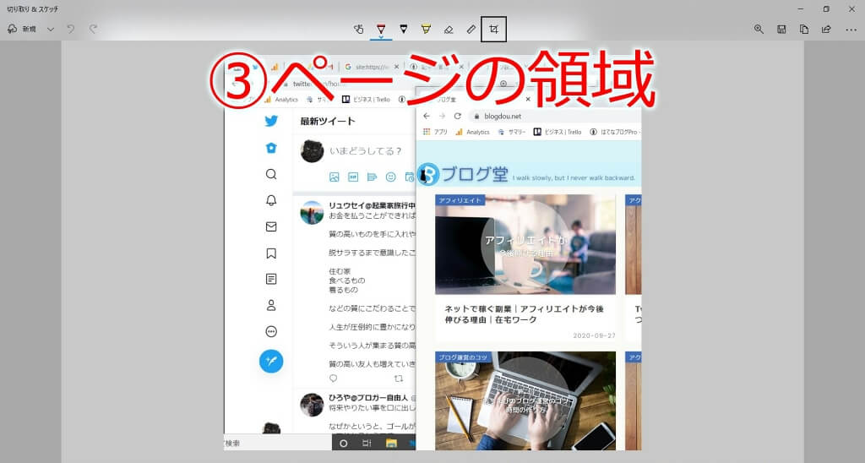Click the いまどうしてる？ tweet field
The width and height of the screenshot is (865, 463).
(365, 150)
